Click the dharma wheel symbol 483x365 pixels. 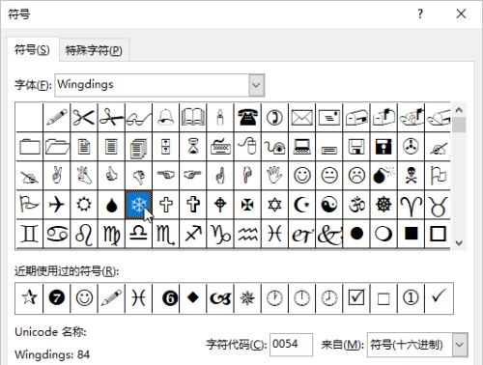pos(384,205)
